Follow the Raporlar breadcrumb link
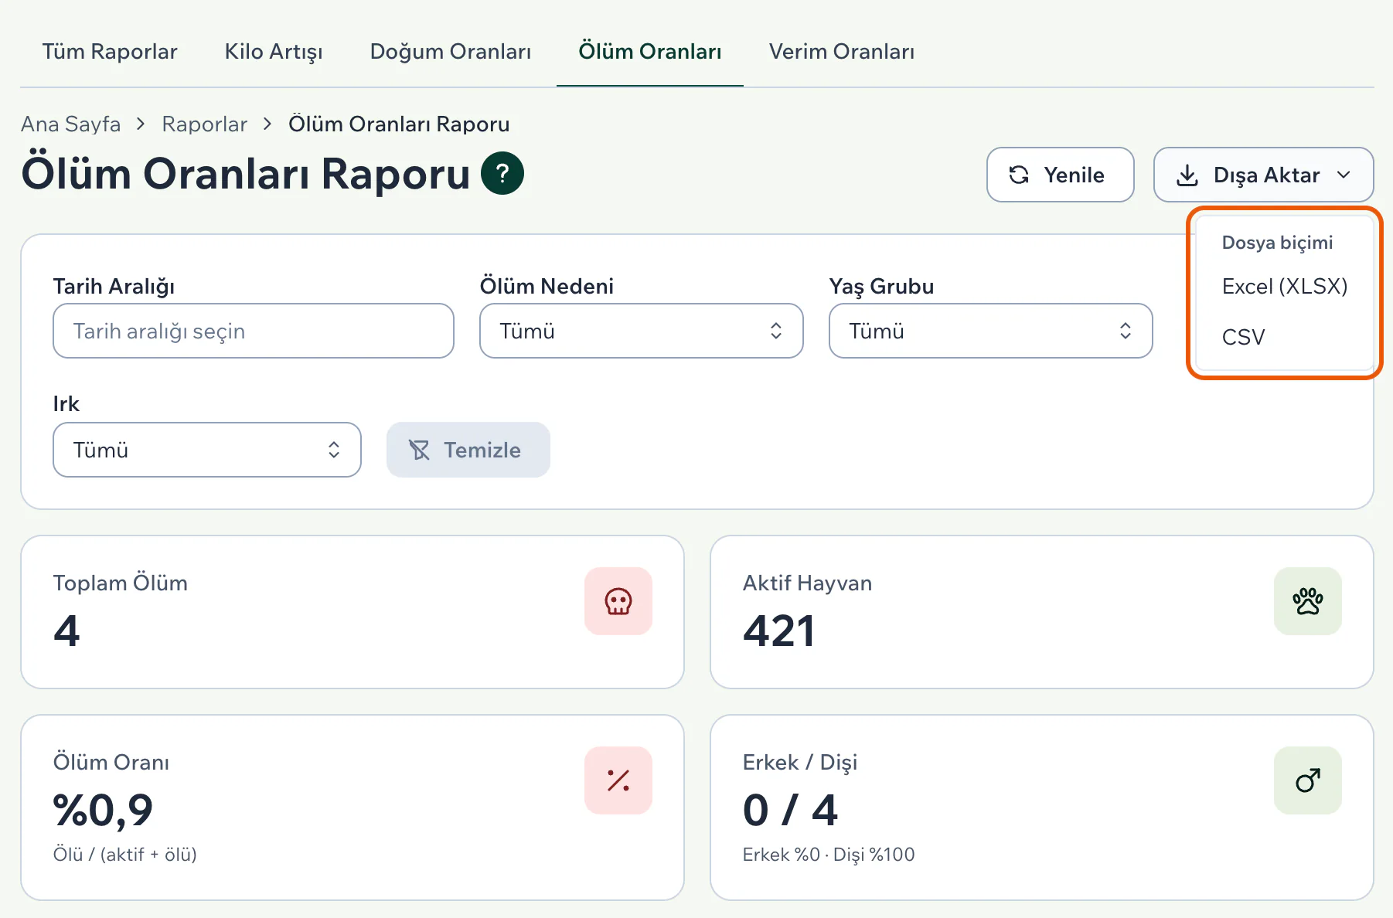The height and width of the screenshot is (918, 1393). pyautogui.click(x=205, y=124)
